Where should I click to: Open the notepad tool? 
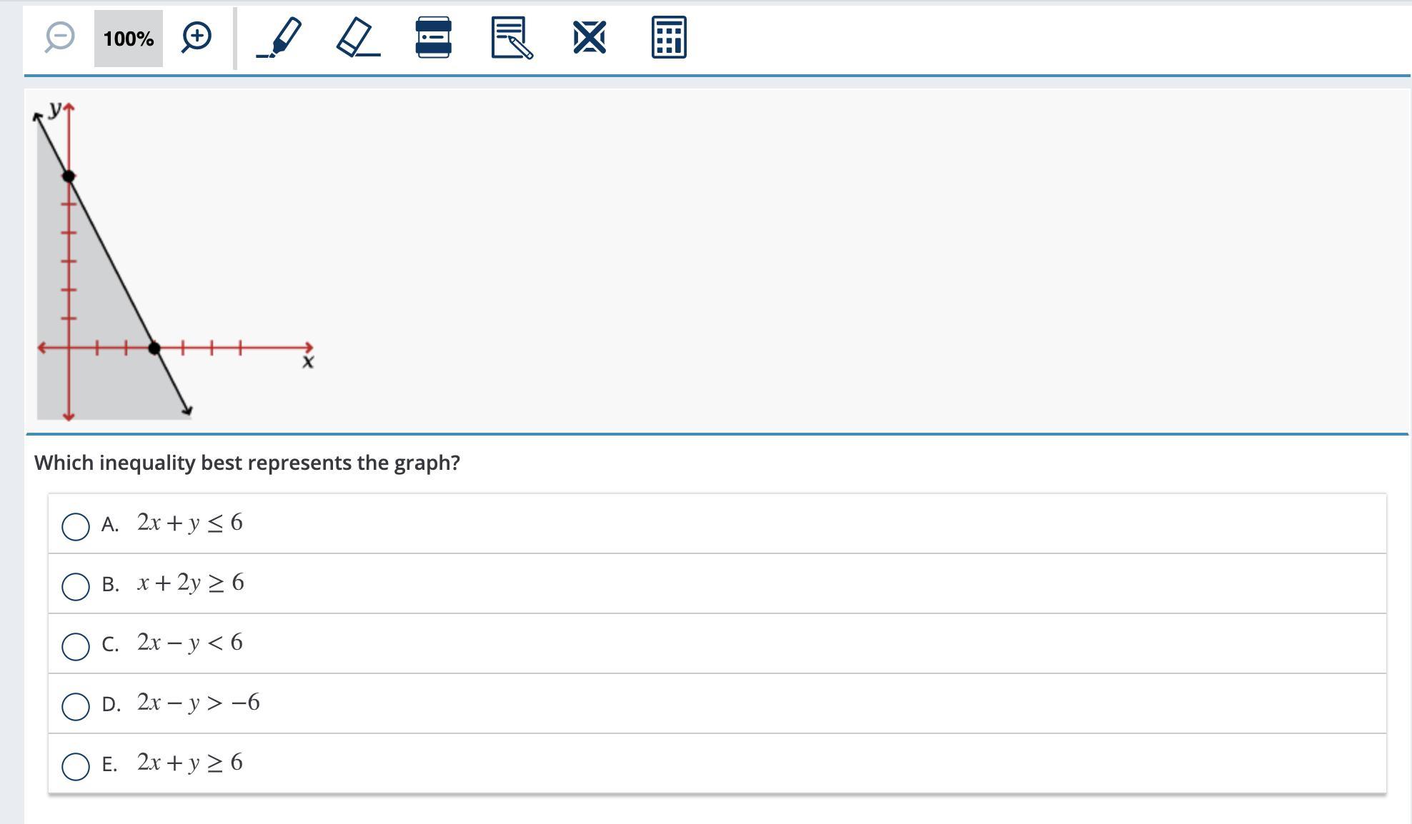point(512,38)
